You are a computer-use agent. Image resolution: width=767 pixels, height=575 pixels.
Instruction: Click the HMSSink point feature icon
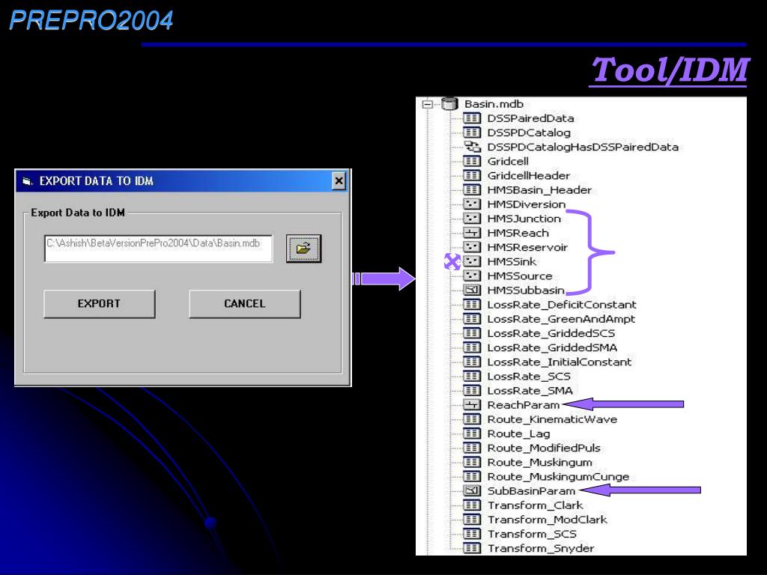click(472, 261)
